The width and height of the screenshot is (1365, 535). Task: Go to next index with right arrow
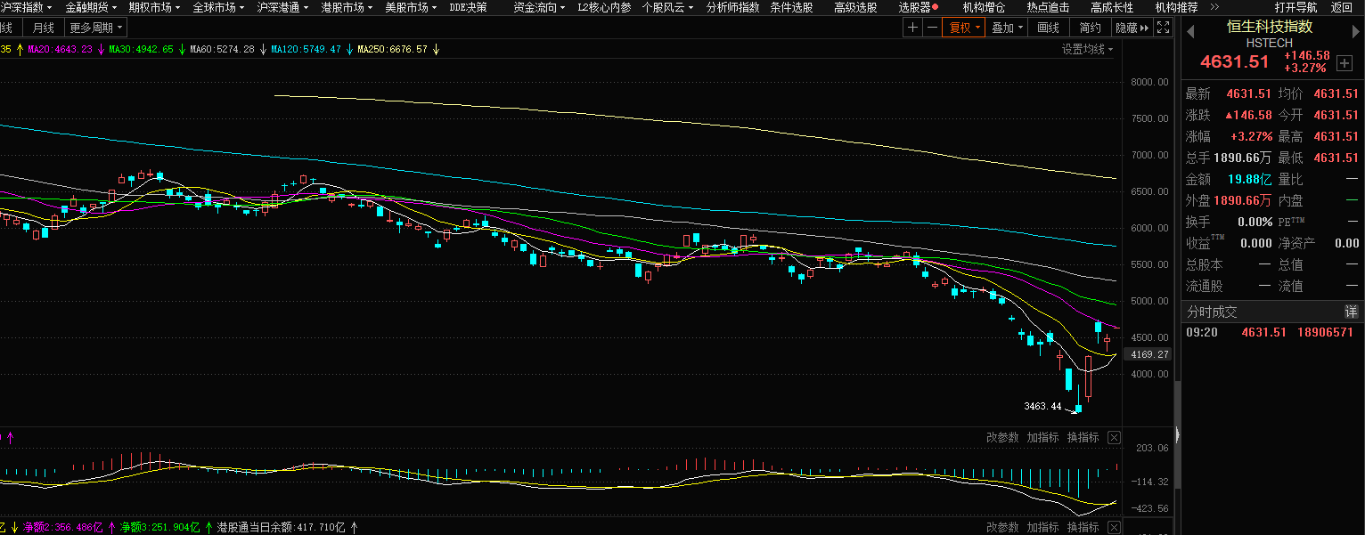click(x=1355, y=33)
